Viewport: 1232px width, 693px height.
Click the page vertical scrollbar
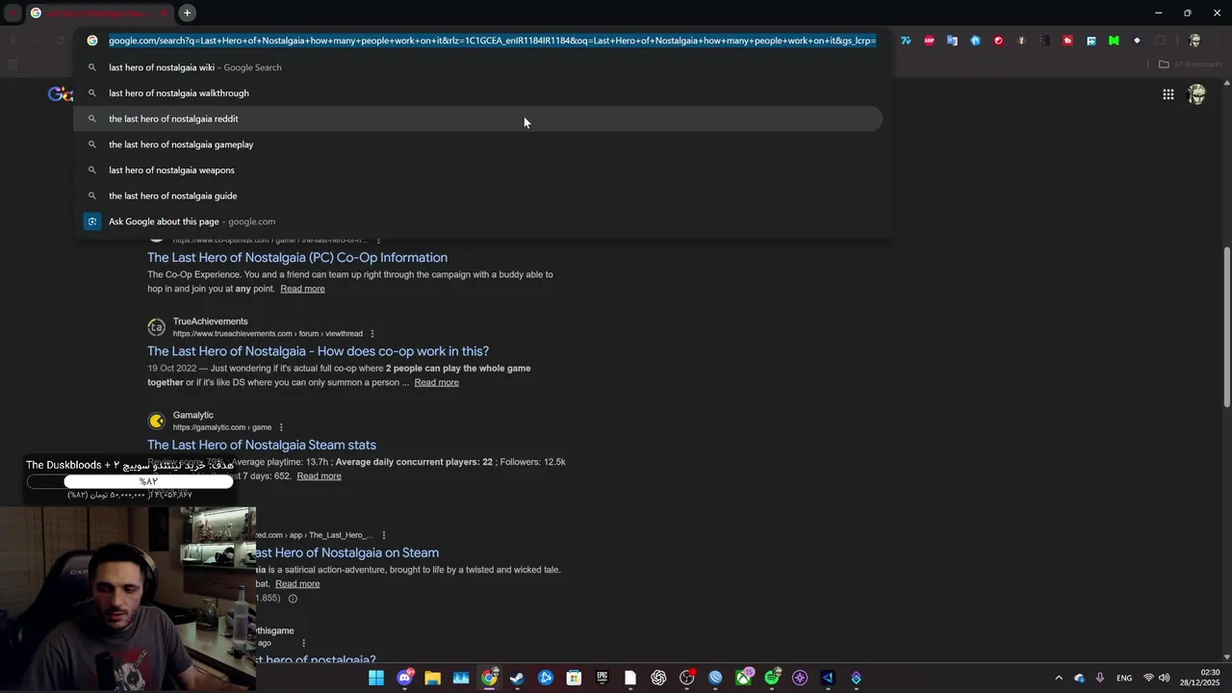coord(1226,327)
